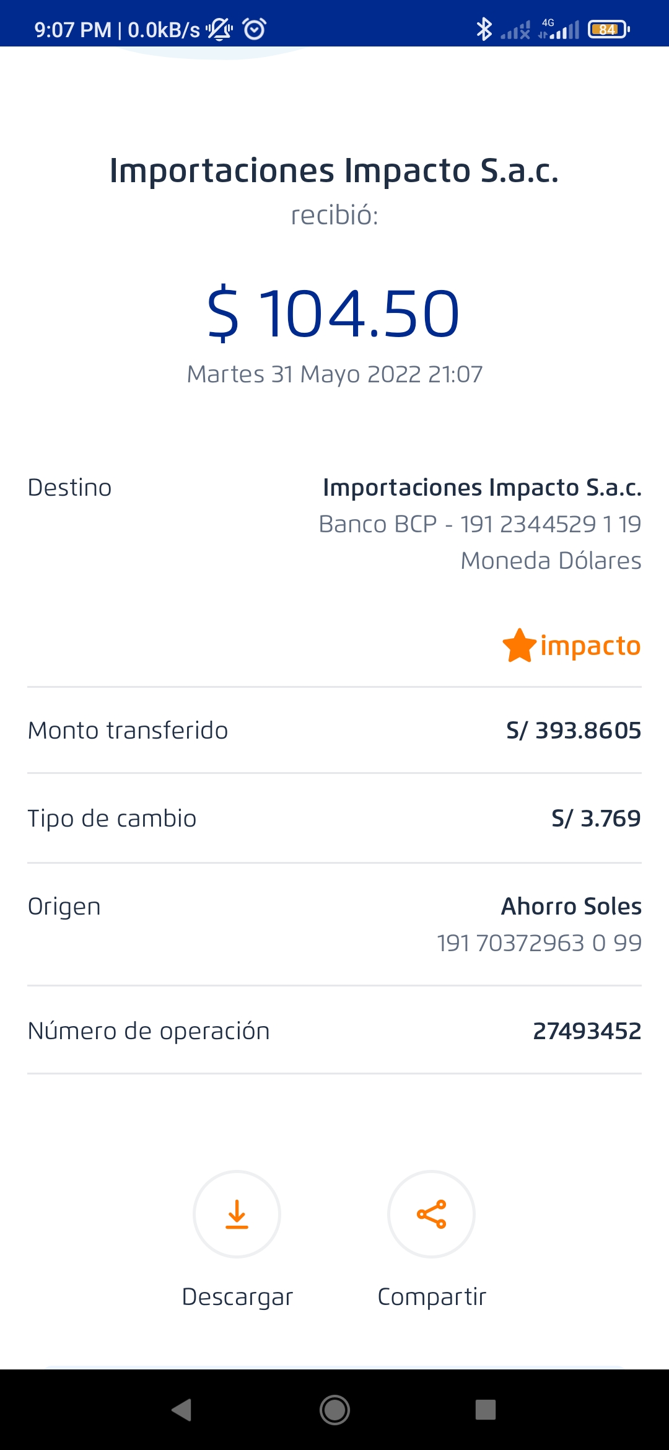Tap the muted notification bell icon
The height and width of the screenshot is (1450, 669).
tap(219, 29)
